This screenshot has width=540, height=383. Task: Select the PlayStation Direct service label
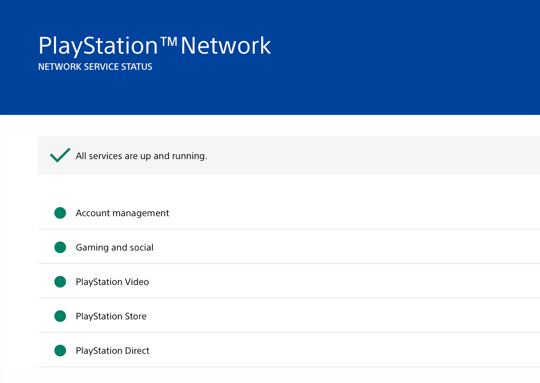coord(112,351)
